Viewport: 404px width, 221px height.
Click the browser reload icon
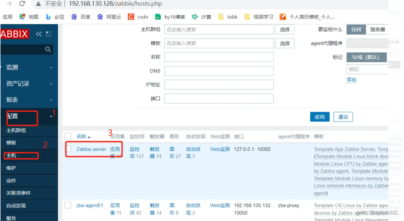[22, 4]
